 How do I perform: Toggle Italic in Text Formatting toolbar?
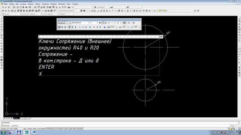(103, 23)
